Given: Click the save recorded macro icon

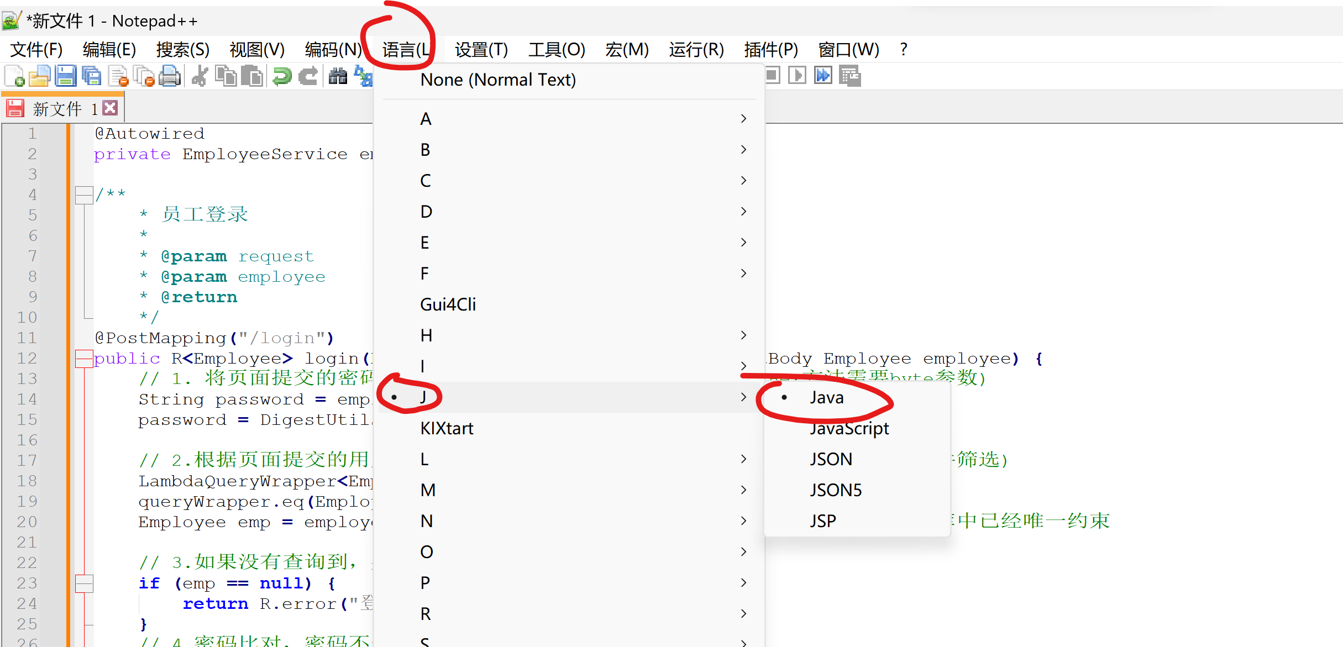Looking at the screenshot, I should click(849, 75).
